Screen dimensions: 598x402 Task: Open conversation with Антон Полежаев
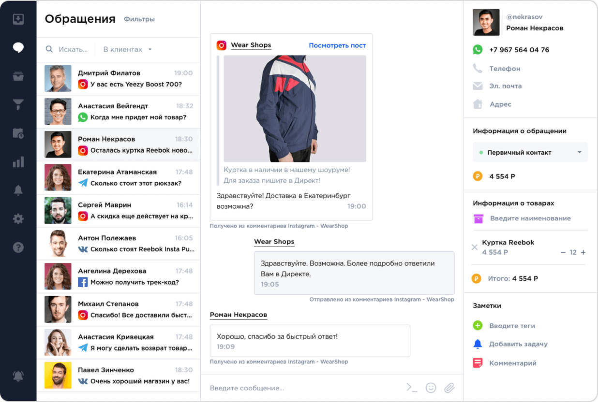click(x=119, y=244)
